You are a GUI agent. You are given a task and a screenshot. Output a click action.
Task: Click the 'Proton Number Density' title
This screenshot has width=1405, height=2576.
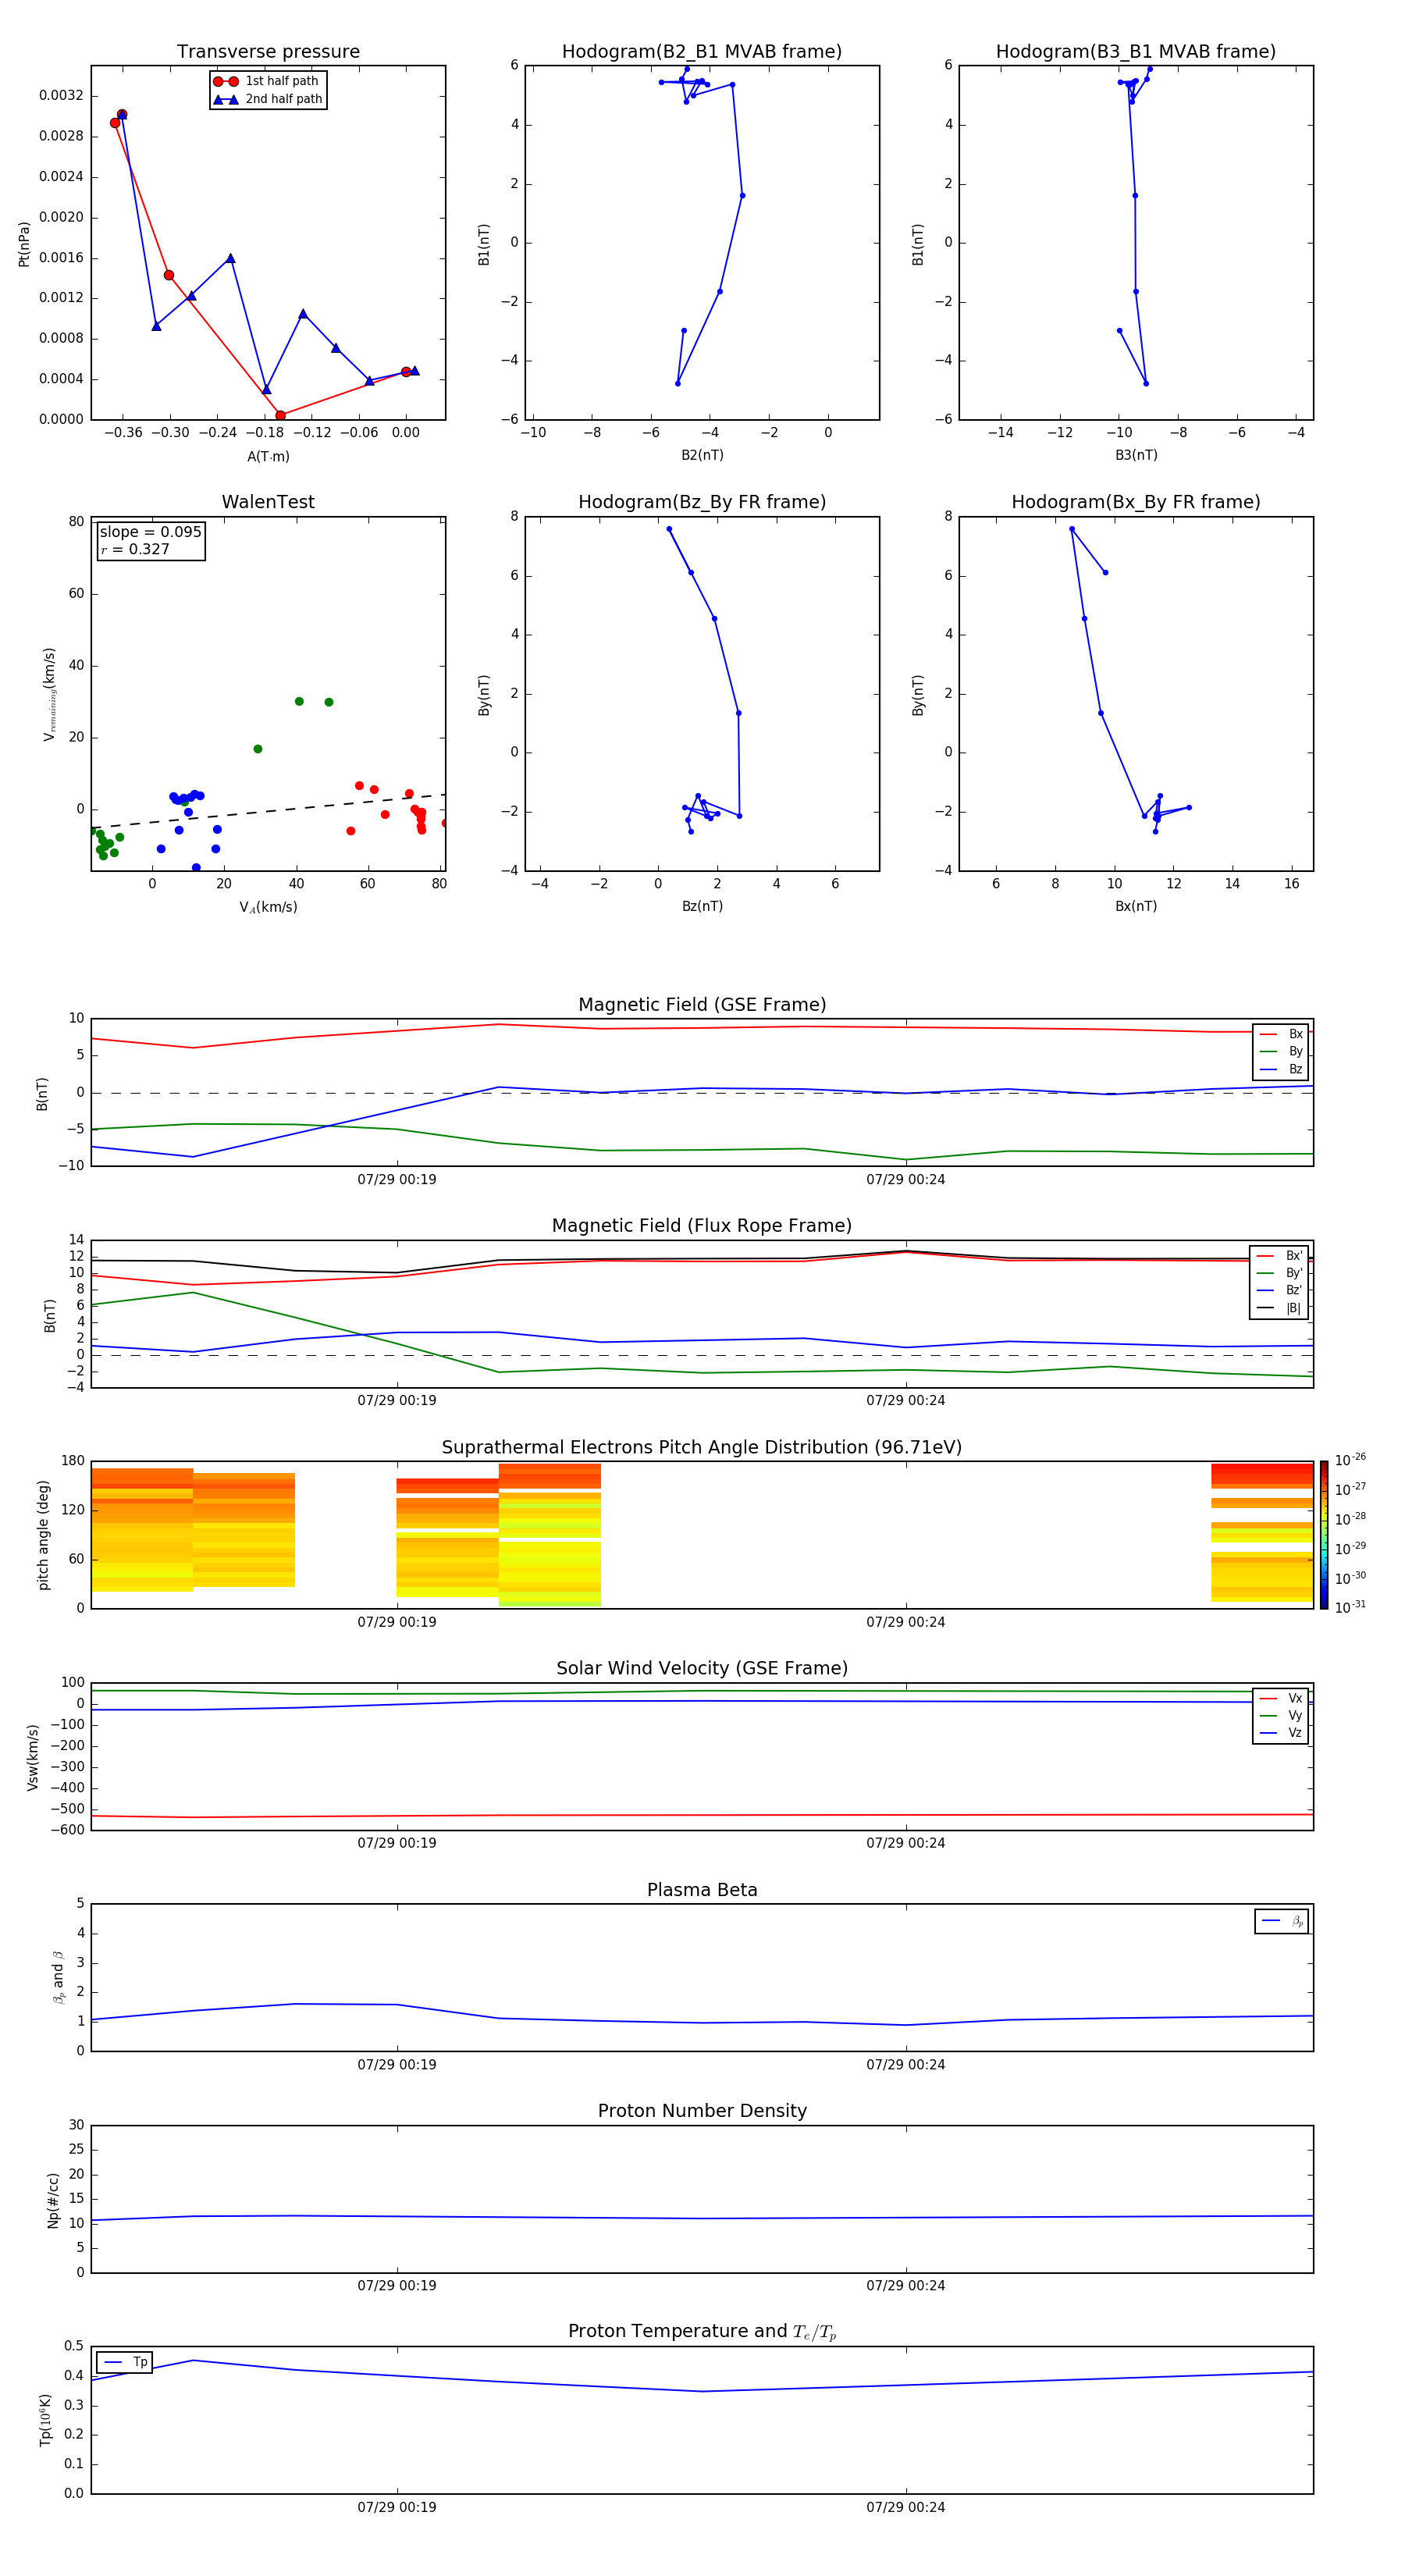click(702, 2111)
